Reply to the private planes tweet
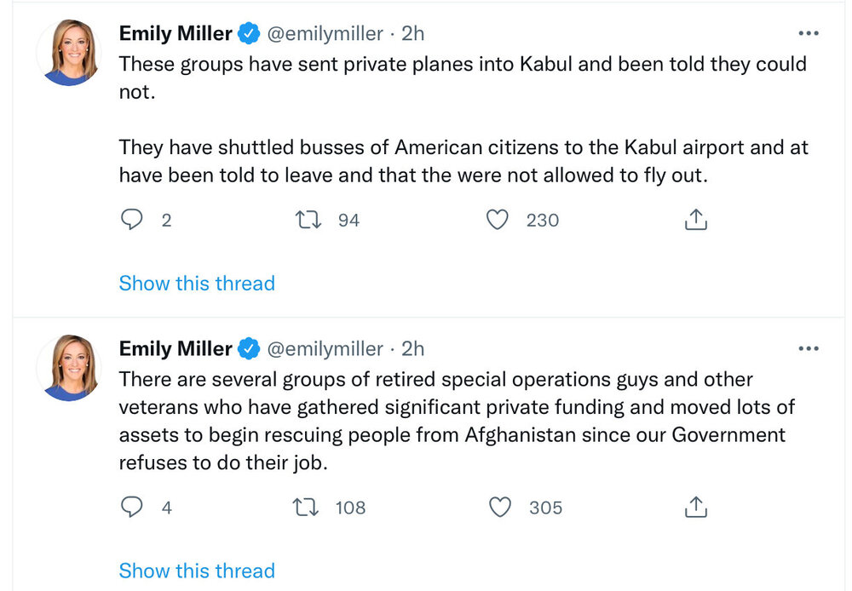Viewport: 852px width, 591px height. click(x=131, y=220)
